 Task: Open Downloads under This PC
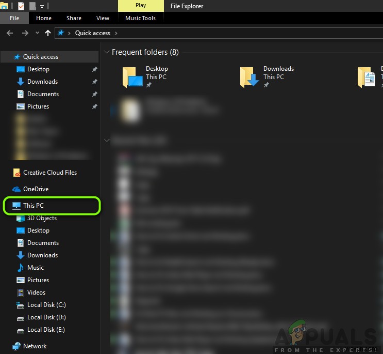click(42, 255)
